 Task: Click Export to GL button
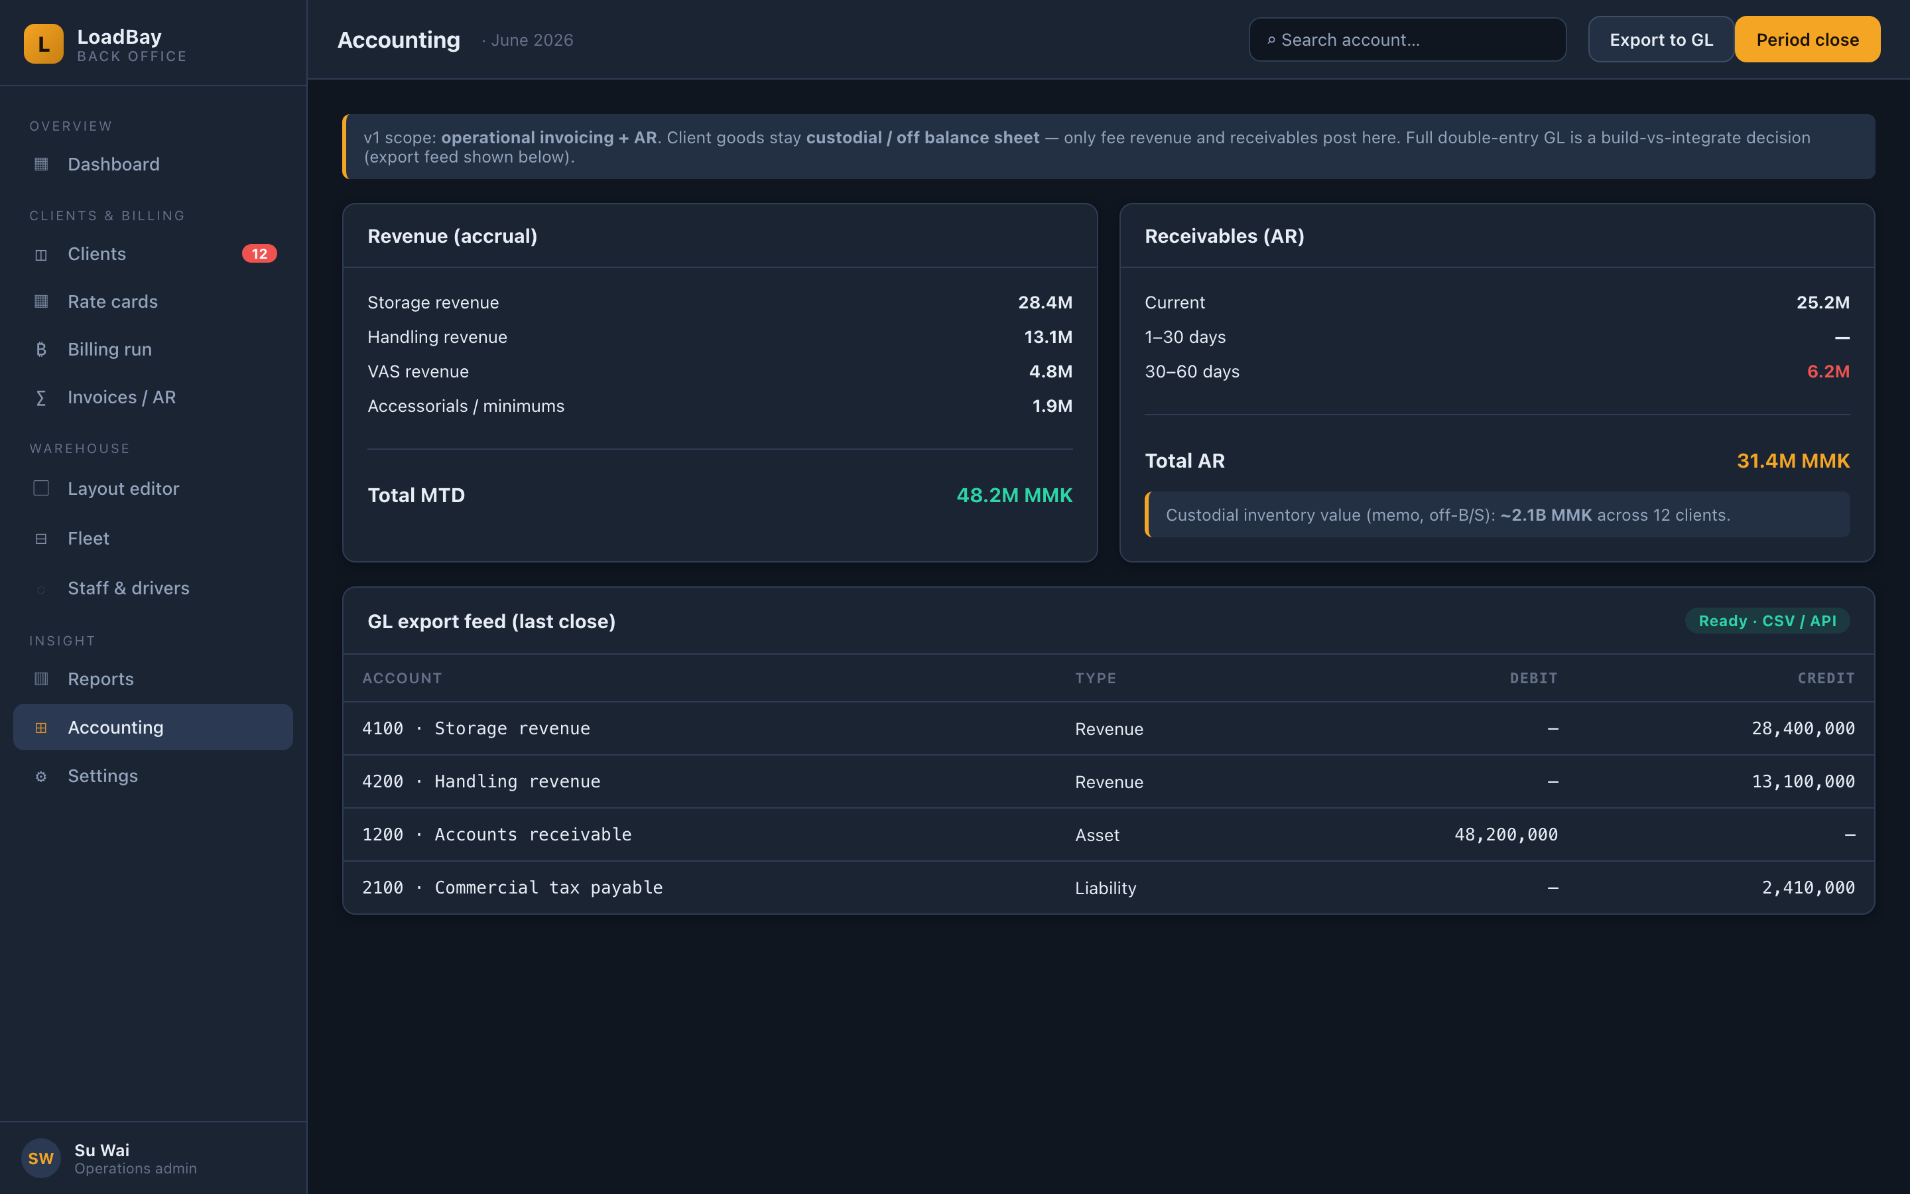1661,40
